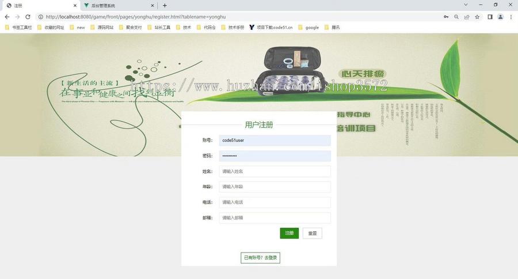Follow 已有账号？去登录 link

260,258
